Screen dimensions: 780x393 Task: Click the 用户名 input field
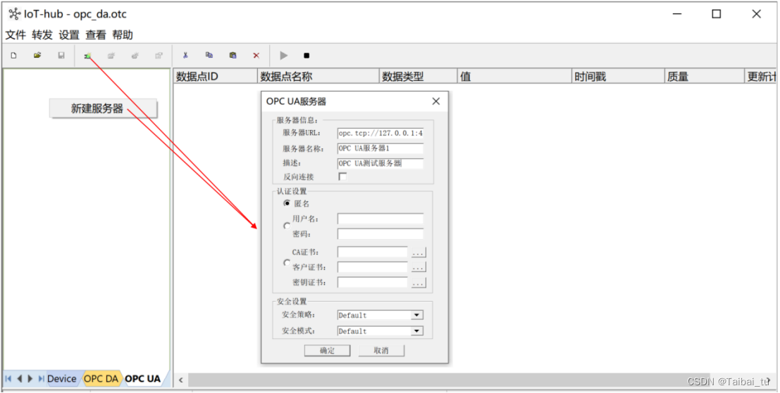(x=380, y=219)
